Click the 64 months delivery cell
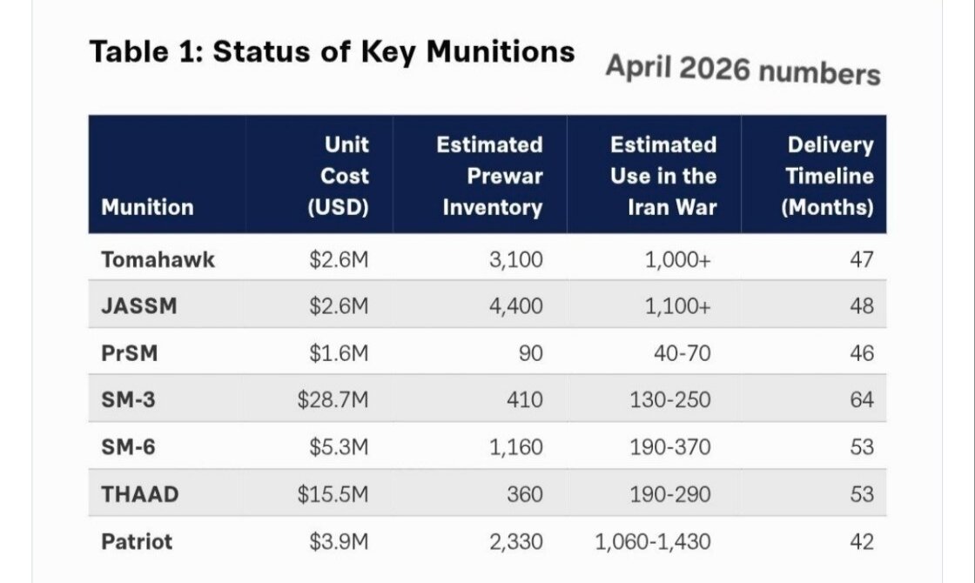The image size is (975, 583). 862,399
